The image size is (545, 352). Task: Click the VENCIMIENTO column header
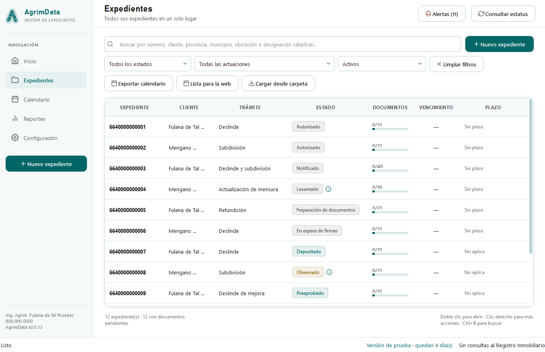436,108
